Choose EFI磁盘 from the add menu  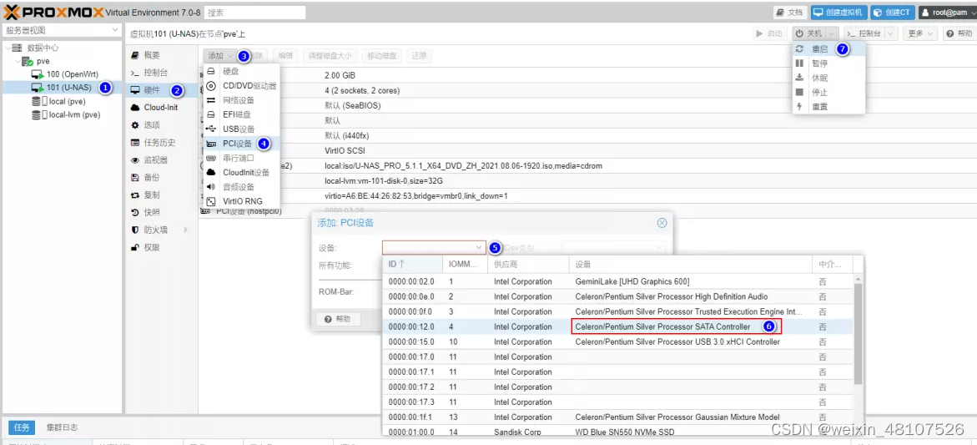(242, 114)
